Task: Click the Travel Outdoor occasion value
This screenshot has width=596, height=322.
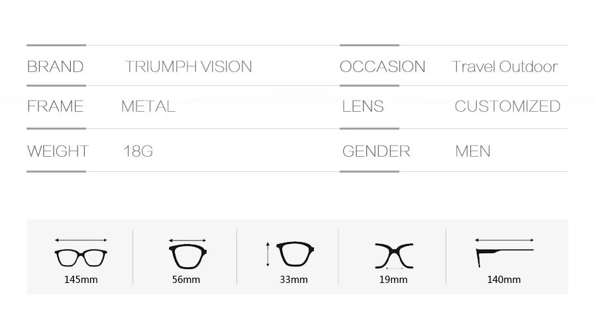Action: pos(505,67)
